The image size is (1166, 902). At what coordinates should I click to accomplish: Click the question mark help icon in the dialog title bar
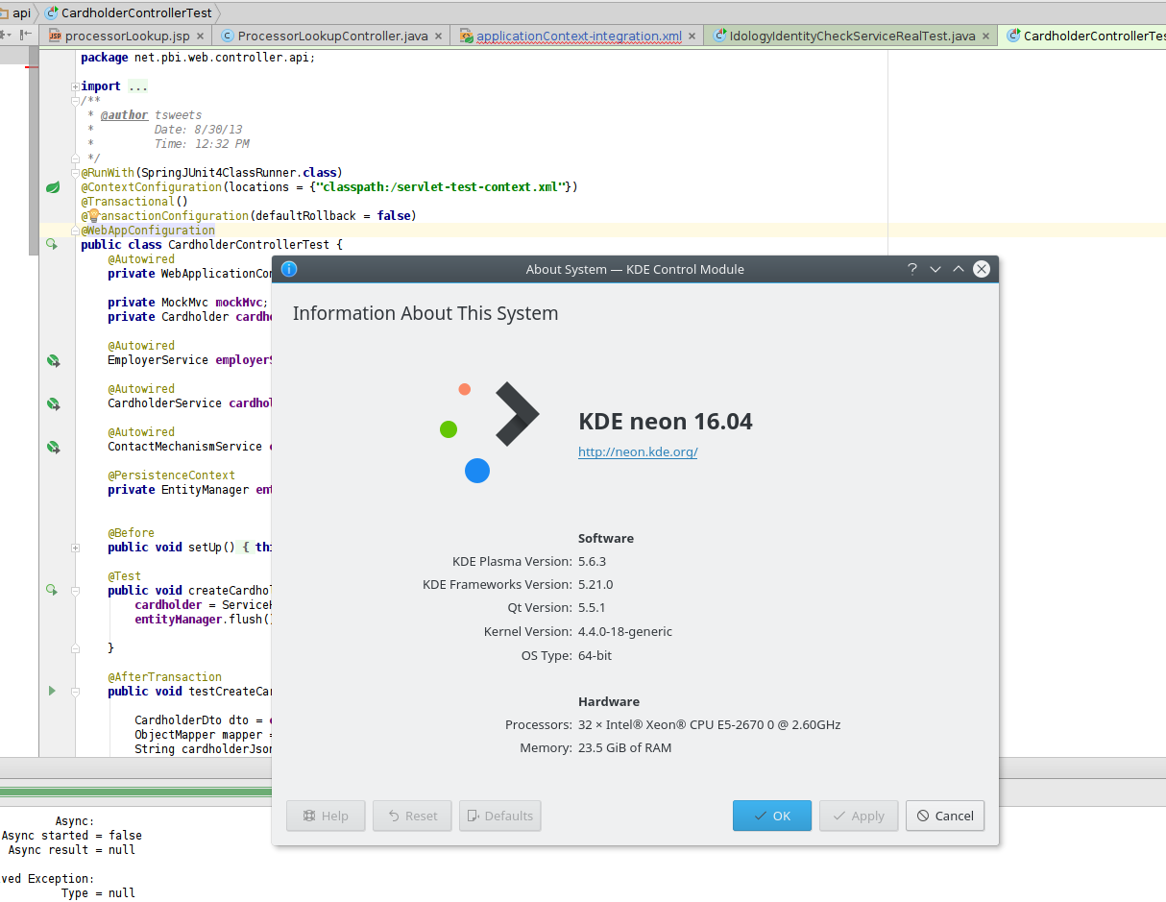[912, 269]
